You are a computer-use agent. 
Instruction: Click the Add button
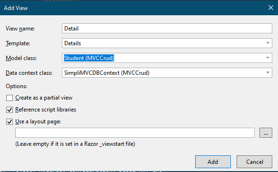click(x=213, y=162)
